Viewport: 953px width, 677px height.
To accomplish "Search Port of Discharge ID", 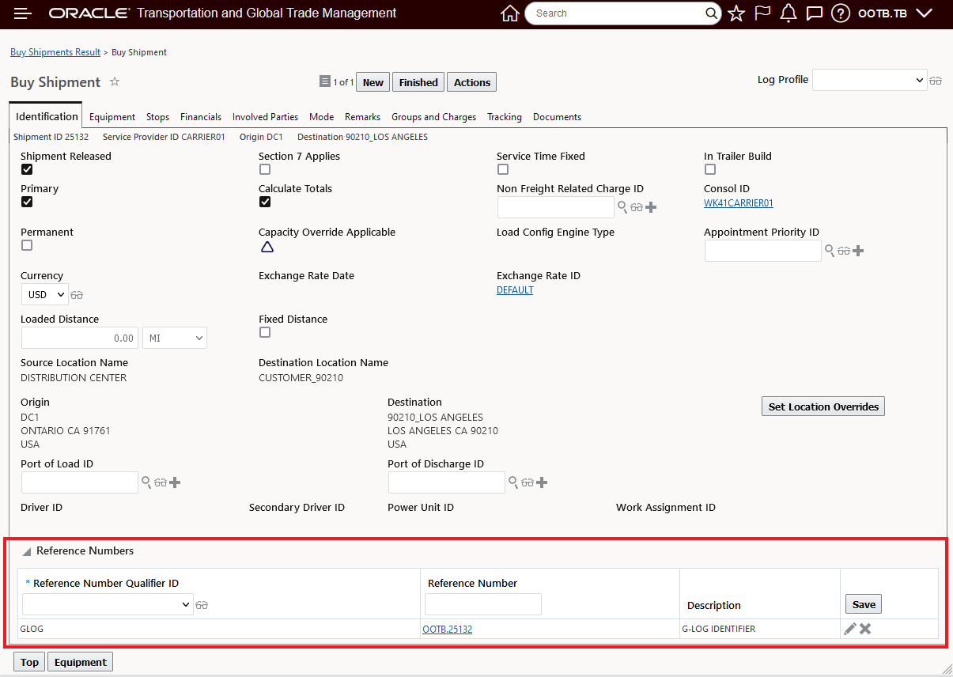I will (513, 482).
